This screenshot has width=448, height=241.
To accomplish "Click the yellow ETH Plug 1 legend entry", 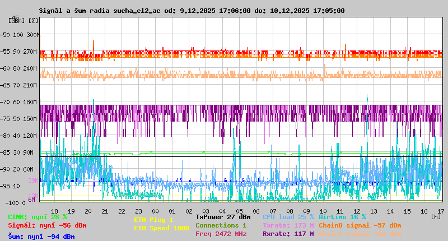I will (153, 220).
